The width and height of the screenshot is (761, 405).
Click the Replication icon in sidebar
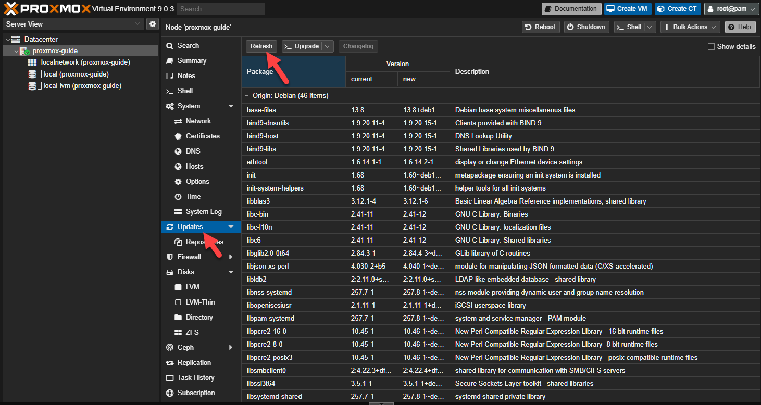tap(169, 363)
